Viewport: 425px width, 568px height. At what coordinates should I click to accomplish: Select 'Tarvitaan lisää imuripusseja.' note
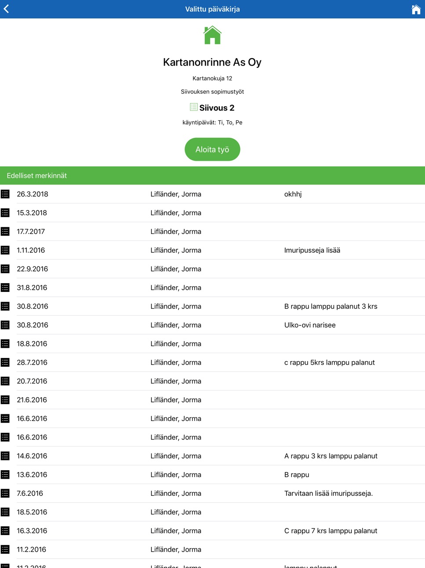[328, 494]
